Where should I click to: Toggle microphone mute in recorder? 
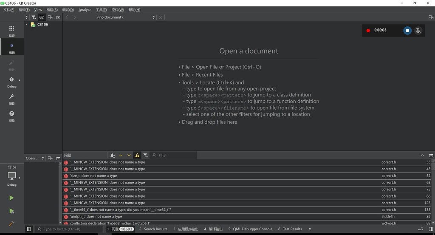point(418,31)
